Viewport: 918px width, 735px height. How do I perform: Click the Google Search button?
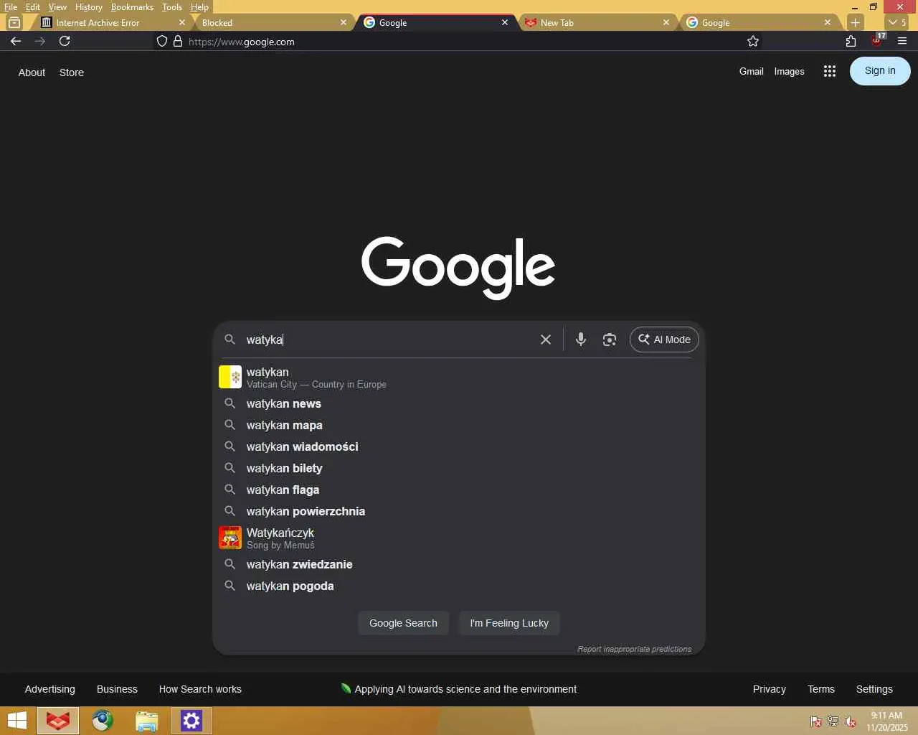click(x=403, y=623)
